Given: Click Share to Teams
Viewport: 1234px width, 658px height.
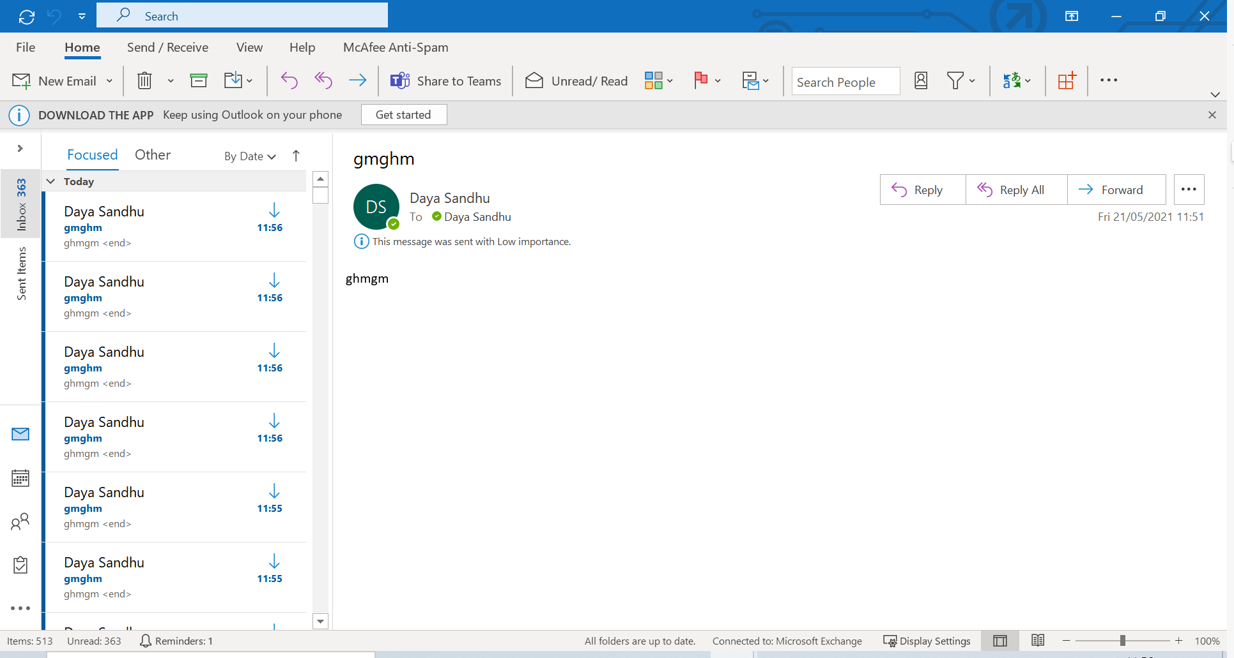Looking at the screenshot, I should tap(446, 81).
